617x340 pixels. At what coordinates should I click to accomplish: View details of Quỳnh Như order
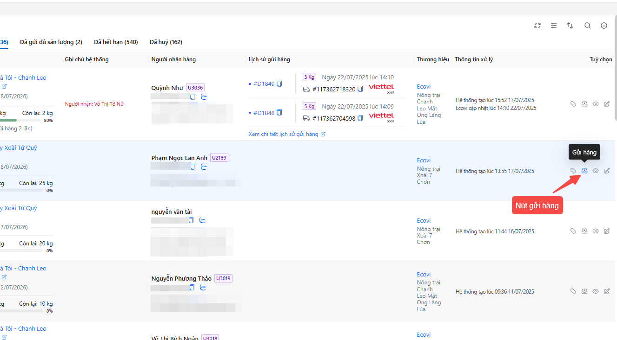596,104
